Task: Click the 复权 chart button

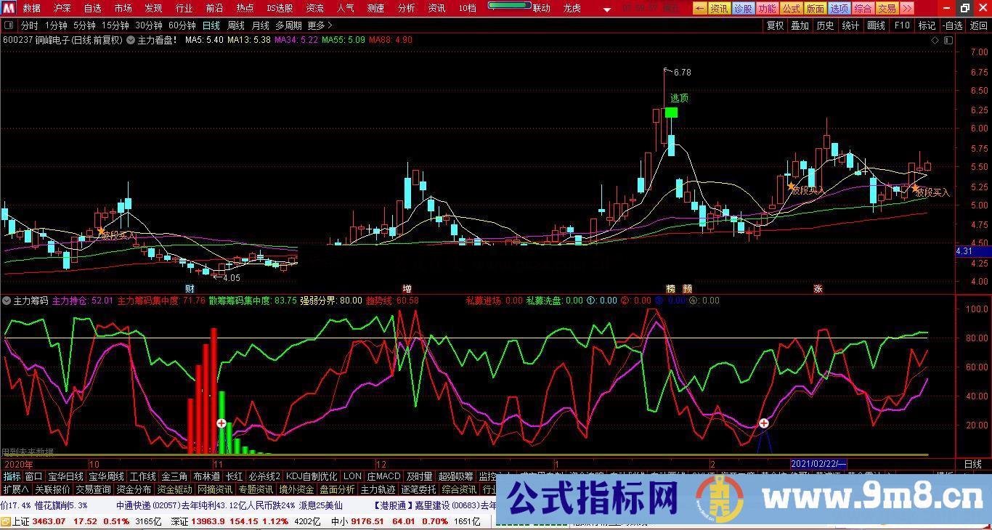Action: tap(776, 25)
